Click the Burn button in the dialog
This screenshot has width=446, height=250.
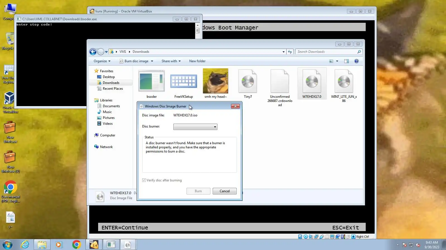click(198, 191)
